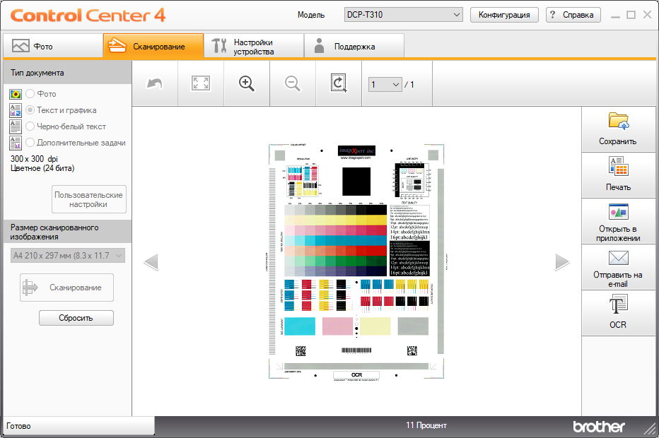This screenshot has width=659, height=438.
Task: Open the Модель DCP-T310 dropdown
Action: pyautogui.click(x=404, y=15)
